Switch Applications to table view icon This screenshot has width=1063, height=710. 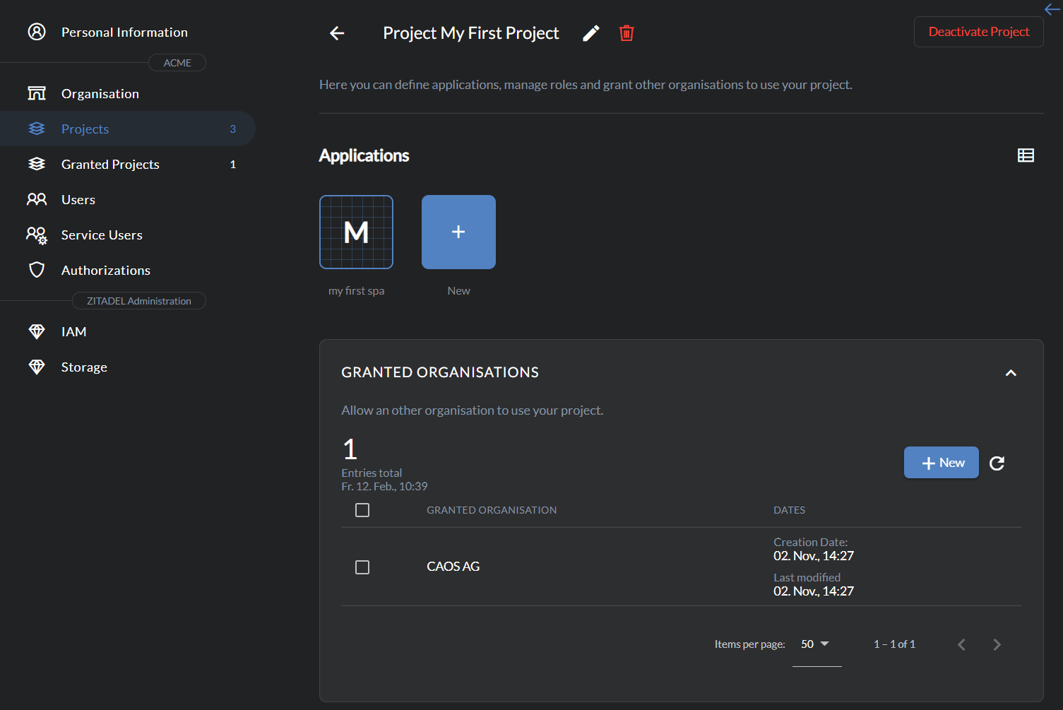pos(1026,155)
